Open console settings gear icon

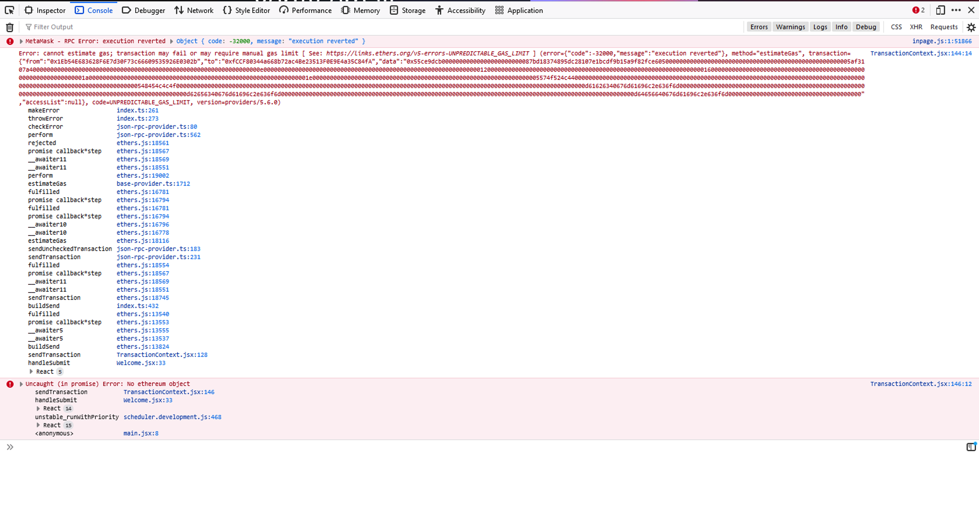click(971, 27)
